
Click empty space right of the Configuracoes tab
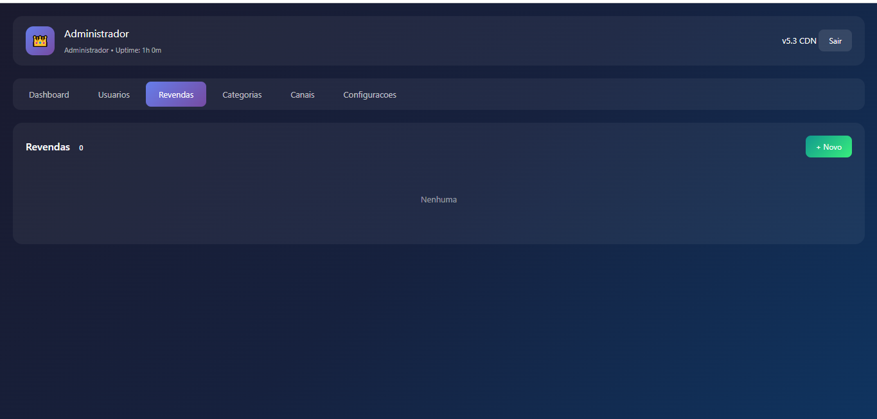point(610,94)
